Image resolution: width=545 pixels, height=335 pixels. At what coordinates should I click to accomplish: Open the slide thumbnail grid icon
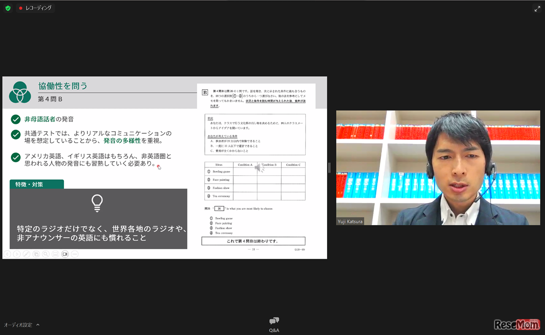pos(36,254)
